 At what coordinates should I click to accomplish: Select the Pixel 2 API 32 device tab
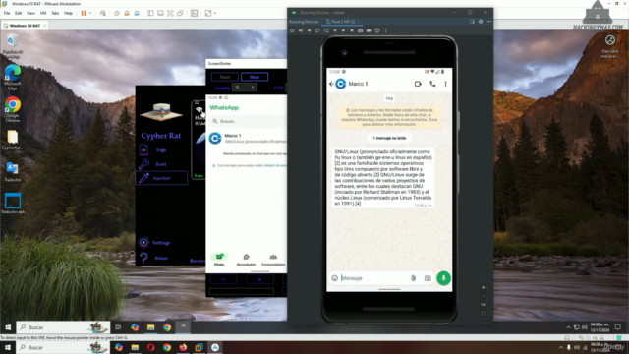click(341, 22)
